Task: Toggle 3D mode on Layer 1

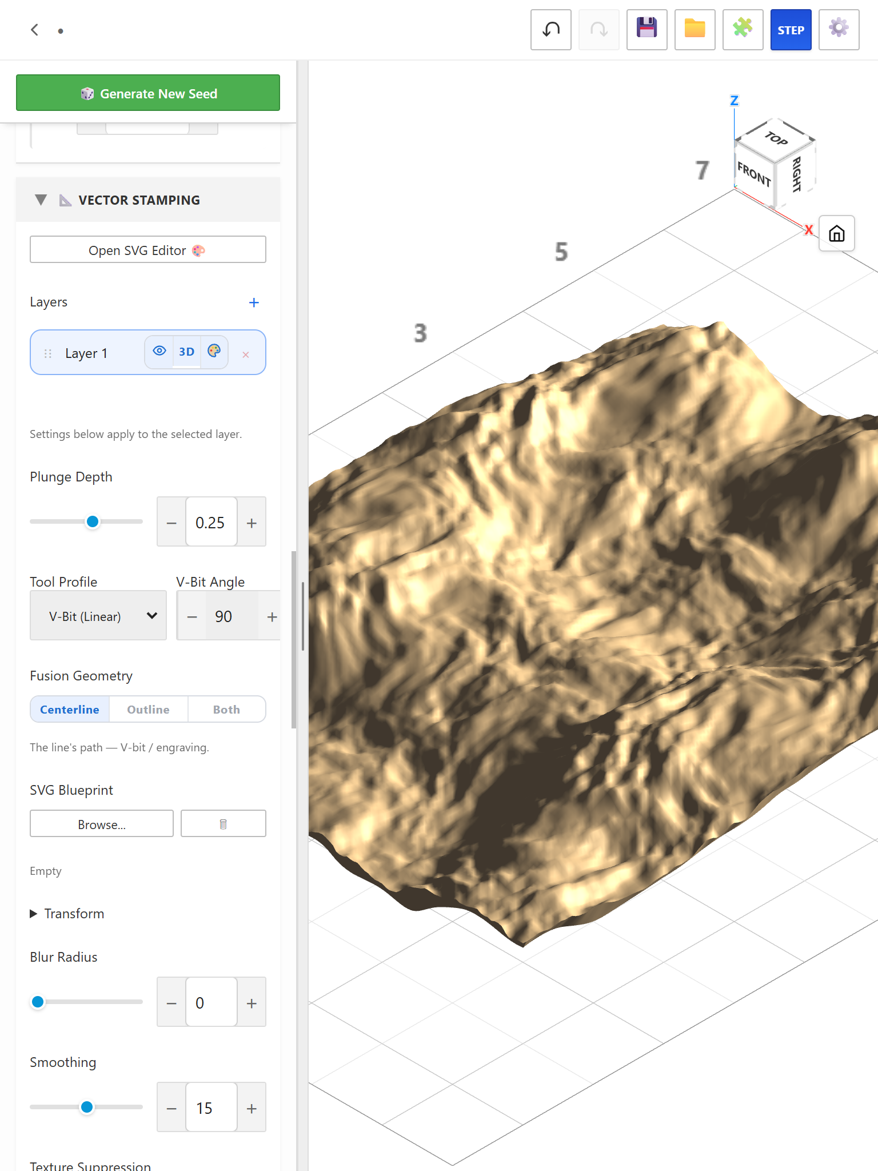Action: pos(186,352)
